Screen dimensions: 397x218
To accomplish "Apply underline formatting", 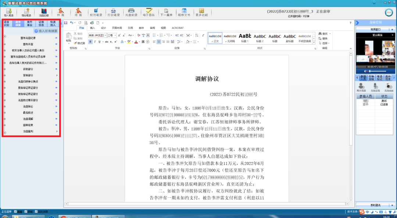I will (100, 42).
